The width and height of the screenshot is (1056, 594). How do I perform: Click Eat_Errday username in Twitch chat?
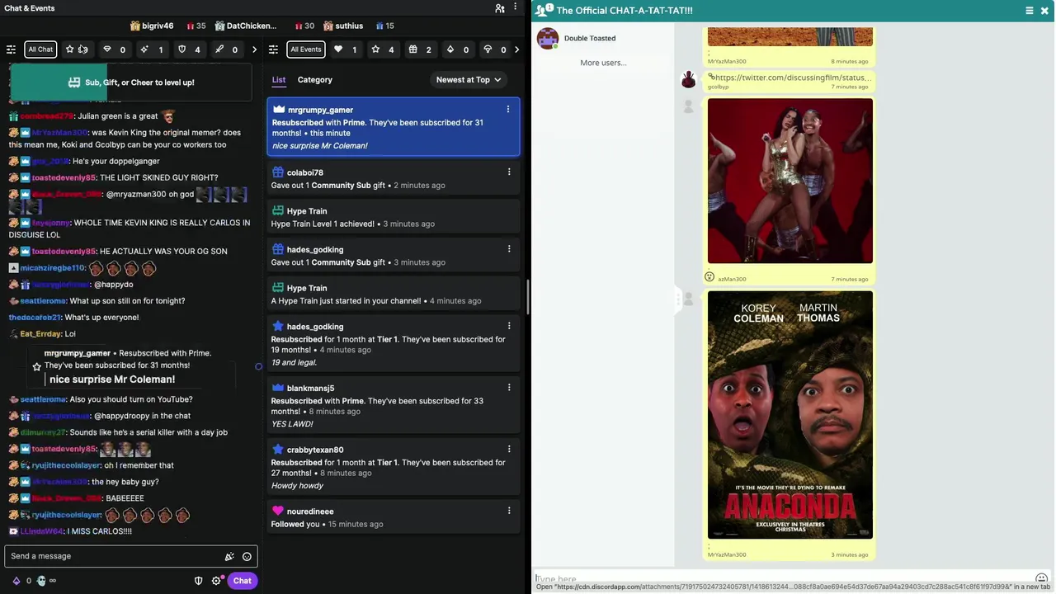pos(41,334)
